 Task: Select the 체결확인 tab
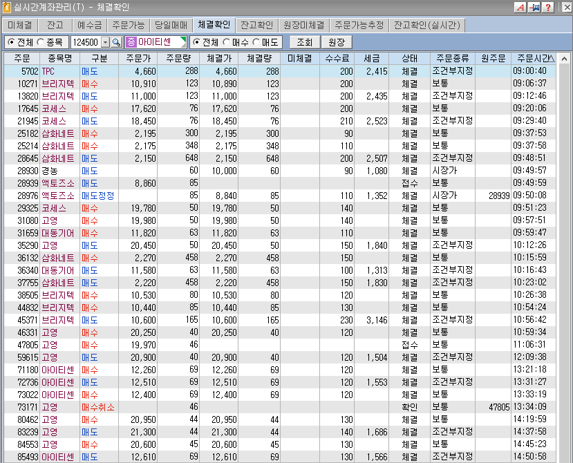(214, 24)
